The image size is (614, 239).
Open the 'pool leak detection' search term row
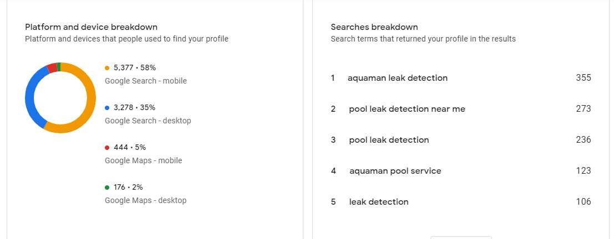coord(389,140)
